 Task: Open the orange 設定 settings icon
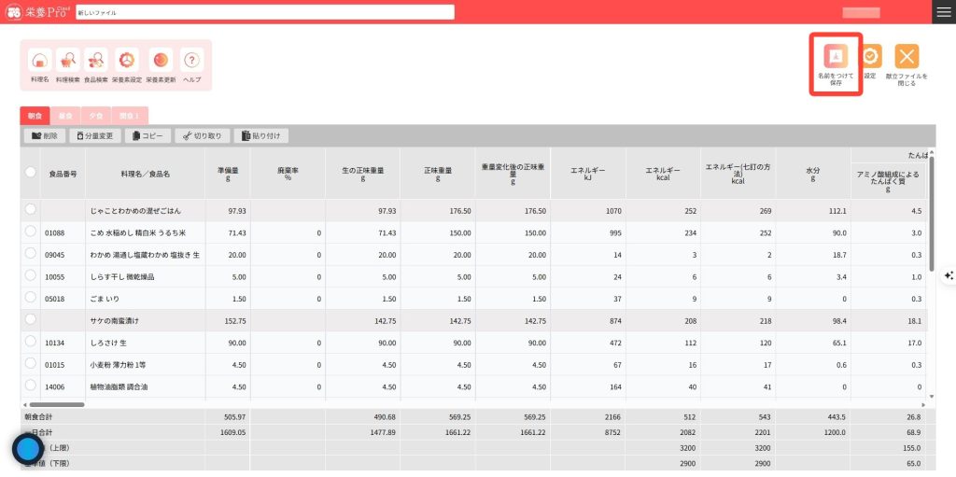tap(870, 57)
